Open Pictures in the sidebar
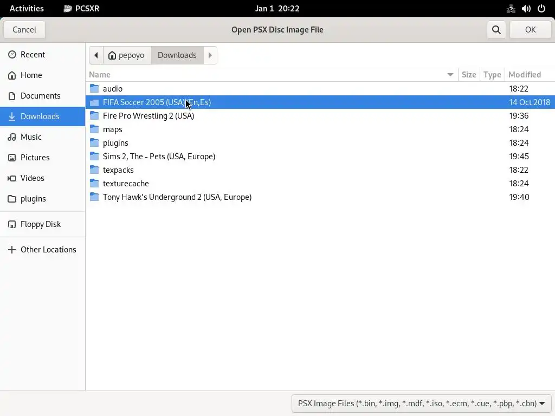 coord(42,158)
